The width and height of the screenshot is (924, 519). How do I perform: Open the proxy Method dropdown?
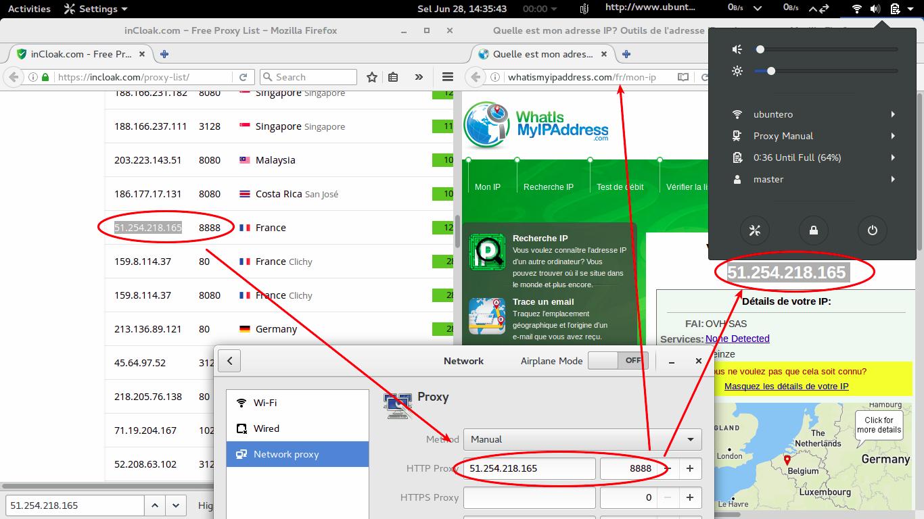tap(582, 439)
